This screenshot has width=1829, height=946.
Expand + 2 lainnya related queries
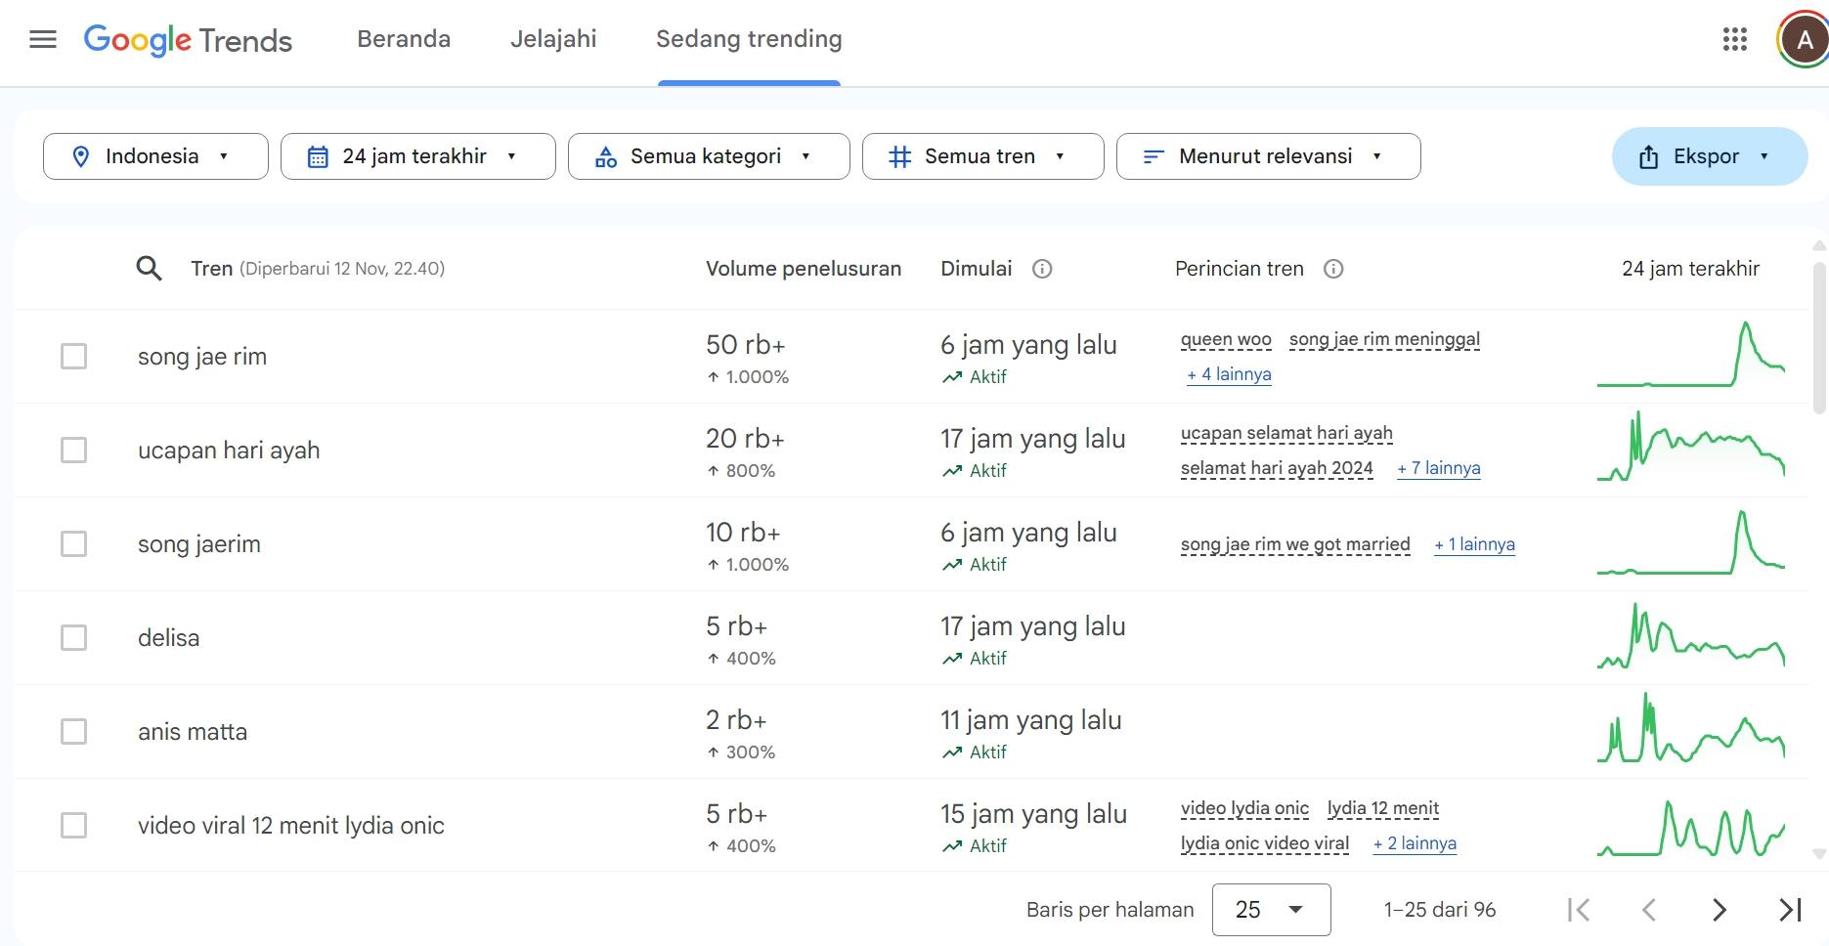tap(1415, 843)
